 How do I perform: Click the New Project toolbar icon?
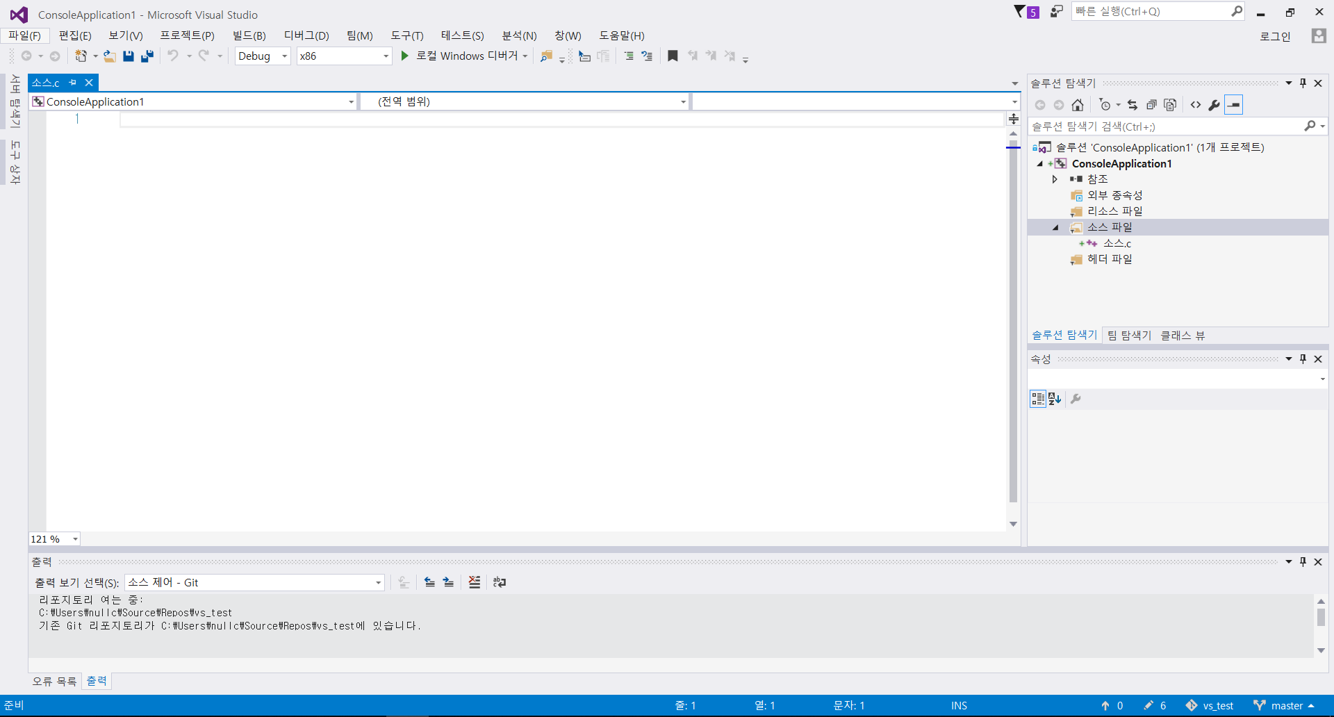tap(81, 56)
